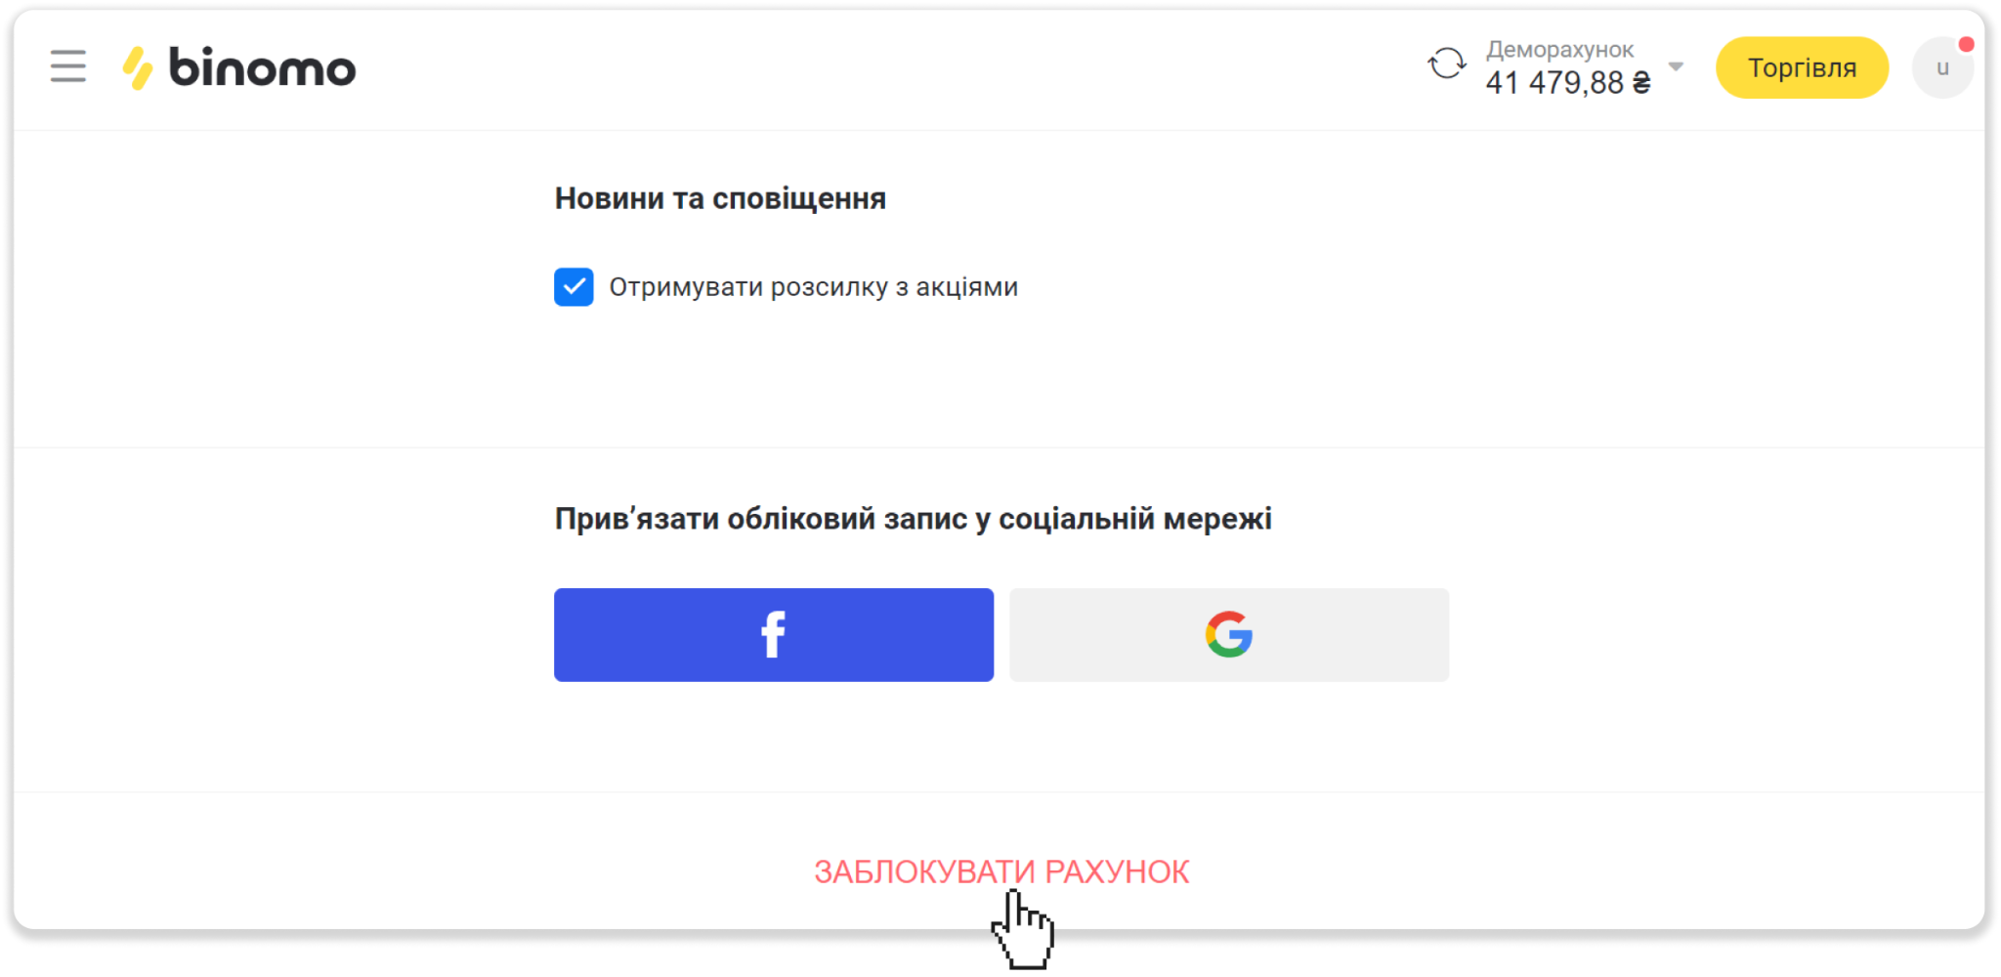Viewport: 2001px width, 977px height.
Task: Click the Google G logo icon
Action: [1229, 635]
